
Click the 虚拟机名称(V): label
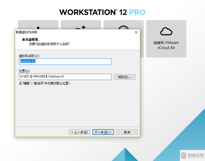tap(29, 56)
